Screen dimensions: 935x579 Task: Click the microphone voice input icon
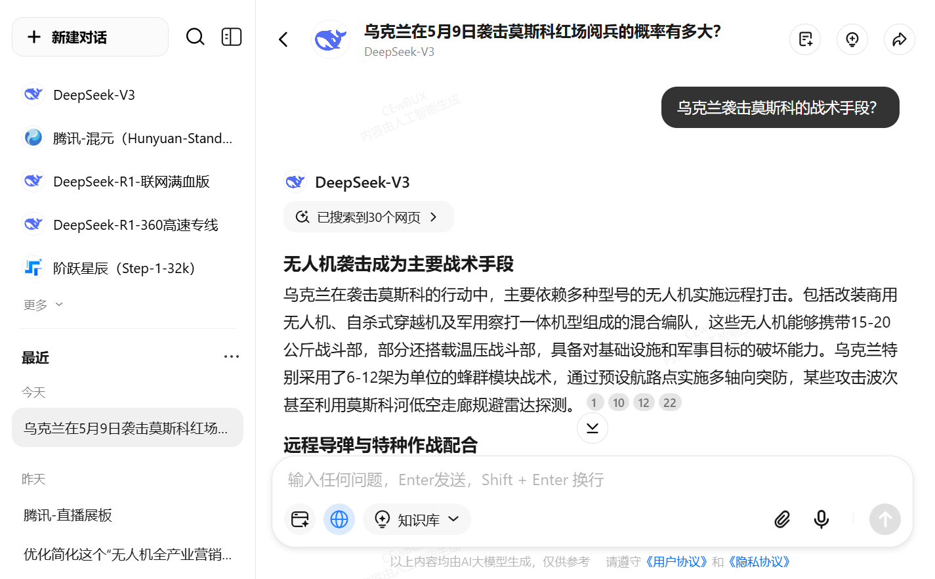tap(821, 519)
